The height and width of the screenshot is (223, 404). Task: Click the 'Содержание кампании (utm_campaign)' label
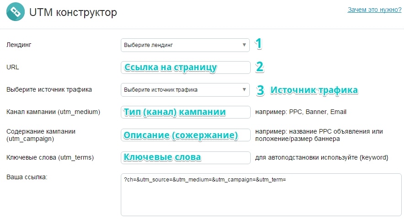(x=41, y=135)
